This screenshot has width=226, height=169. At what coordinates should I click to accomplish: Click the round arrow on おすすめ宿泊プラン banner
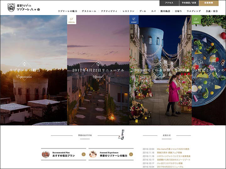pyautogui.click(x=83, y=154)
